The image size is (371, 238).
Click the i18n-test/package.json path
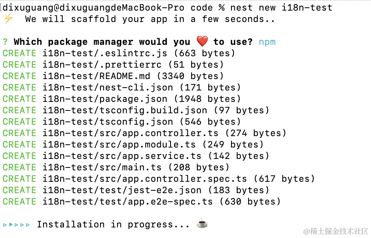[x=105, y=99]
